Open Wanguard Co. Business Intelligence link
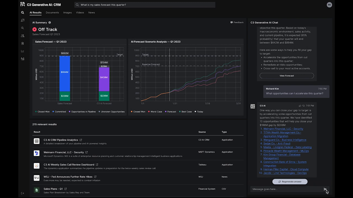The width and height of the screenshot is (353, 198). [x=285, y=140]
